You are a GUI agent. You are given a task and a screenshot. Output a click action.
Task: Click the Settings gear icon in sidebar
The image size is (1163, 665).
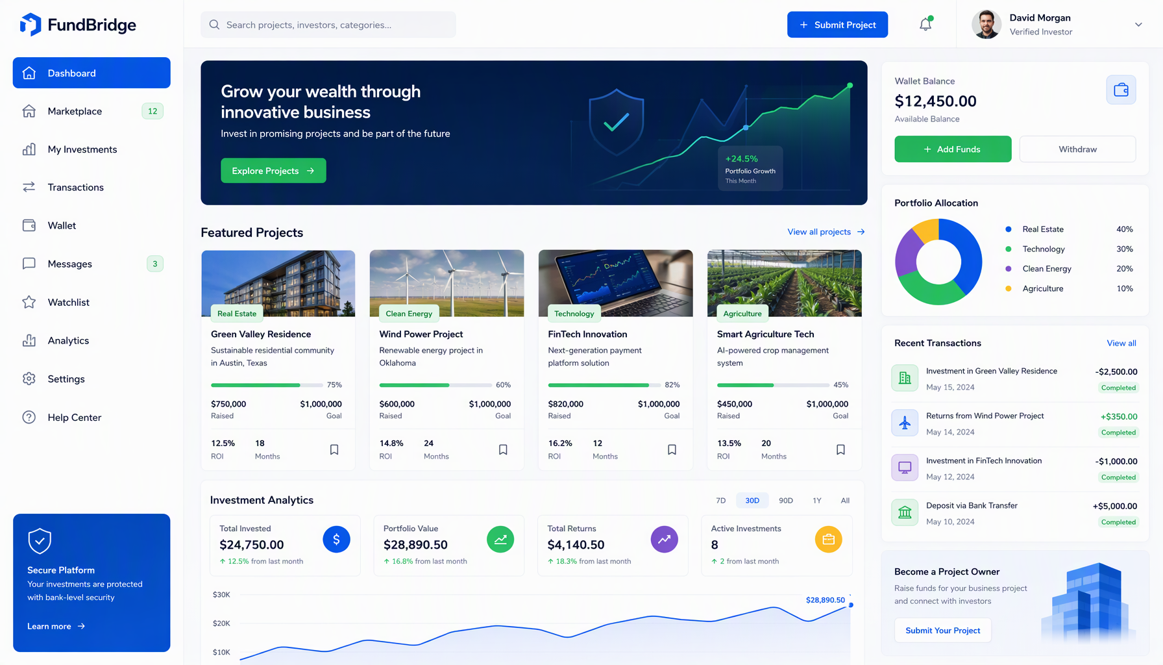pyautogui.click(x=29, y=379)
